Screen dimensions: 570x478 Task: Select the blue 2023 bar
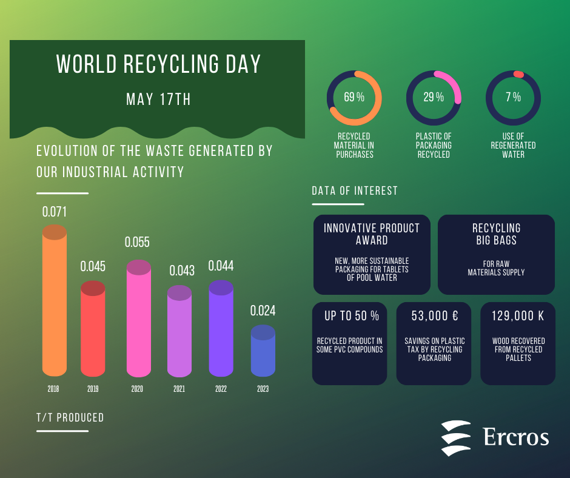263,352
